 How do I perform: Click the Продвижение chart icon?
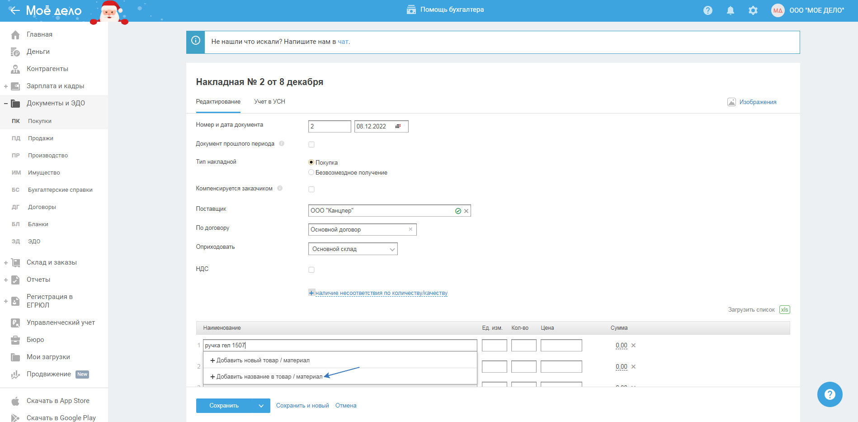(15, 375)
